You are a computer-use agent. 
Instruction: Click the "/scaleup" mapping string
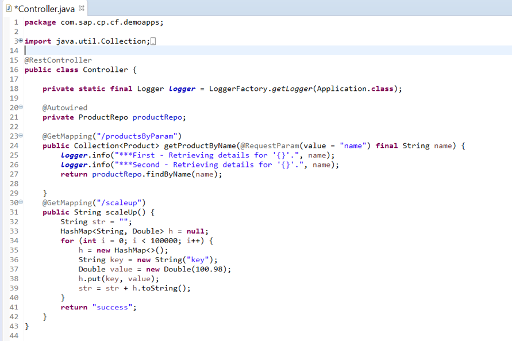point(119,203)
